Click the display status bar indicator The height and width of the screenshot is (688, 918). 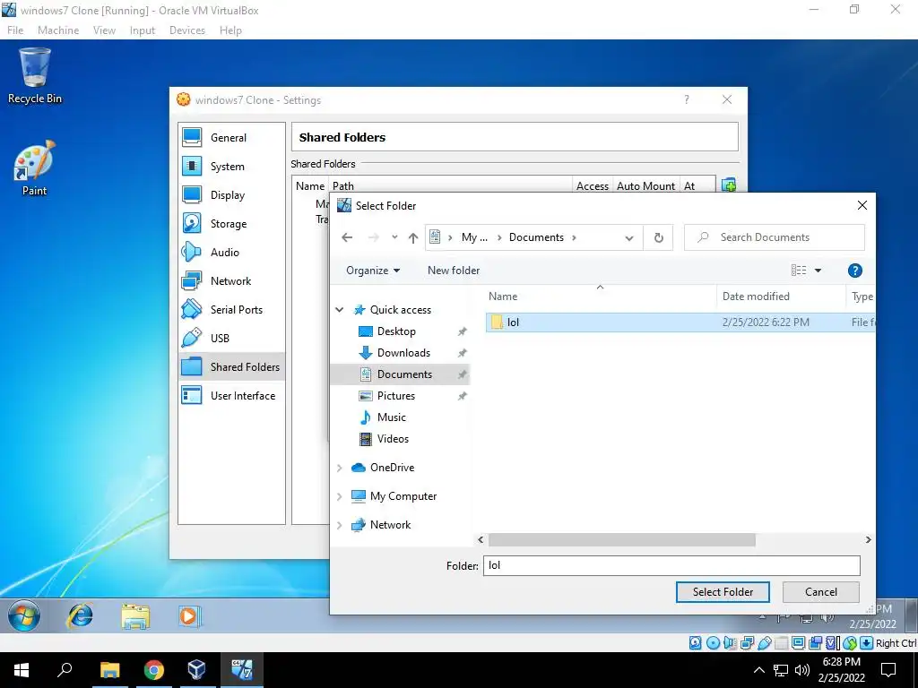coord(798,643)
